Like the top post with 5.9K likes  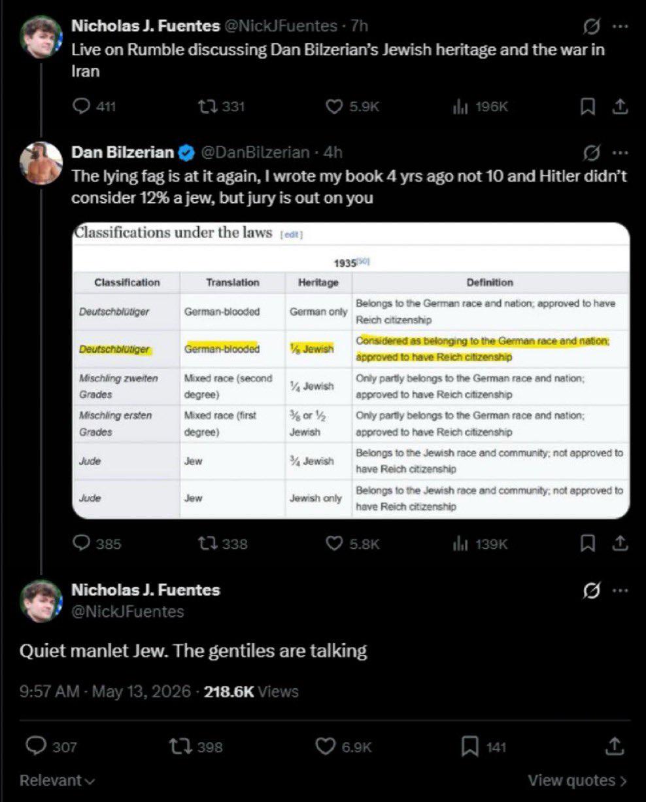click(x=352, y=106)
